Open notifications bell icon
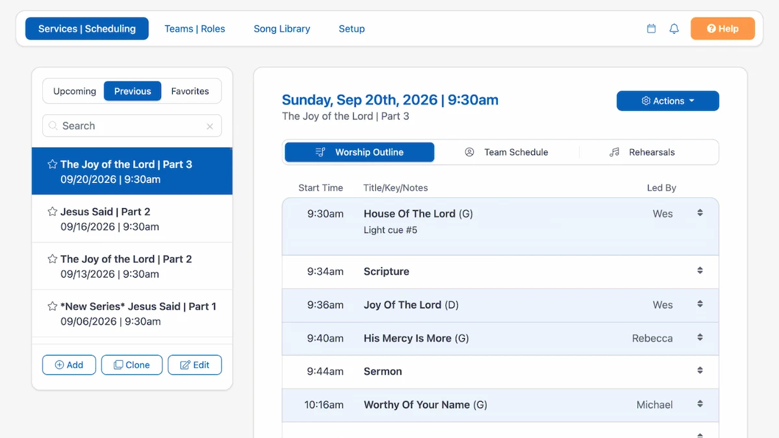This screenshot has height=438, width=779. (674, 29)
